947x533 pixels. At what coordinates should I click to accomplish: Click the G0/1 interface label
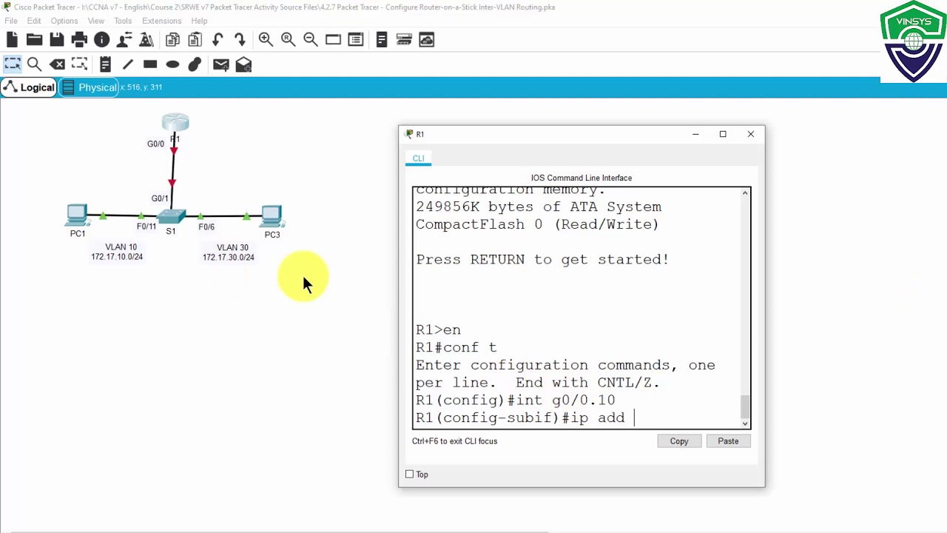point(160,198)
